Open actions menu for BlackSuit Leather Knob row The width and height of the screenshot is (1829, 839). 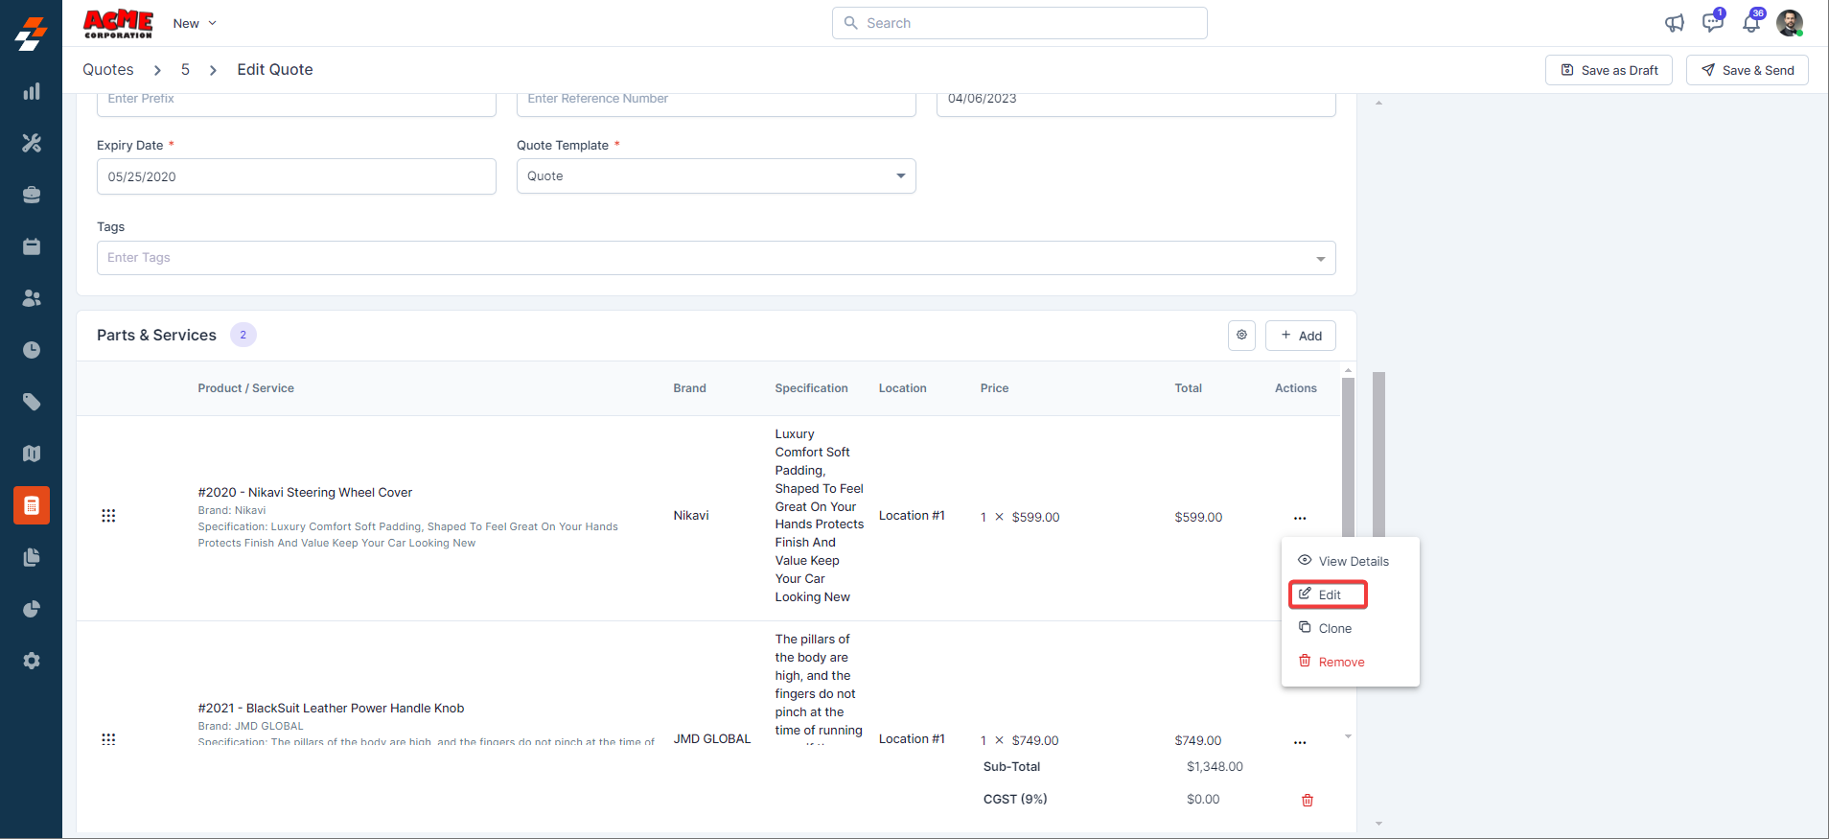[x=1299, y=742]
